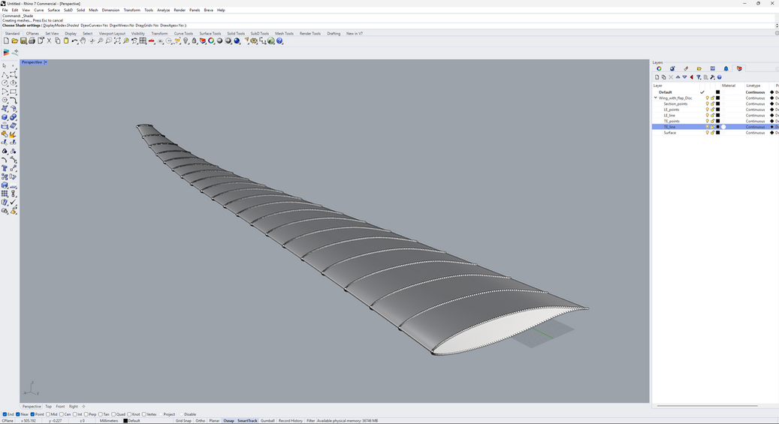Click the Lock padlock icon in the Standard toolbar

(194, 41)
